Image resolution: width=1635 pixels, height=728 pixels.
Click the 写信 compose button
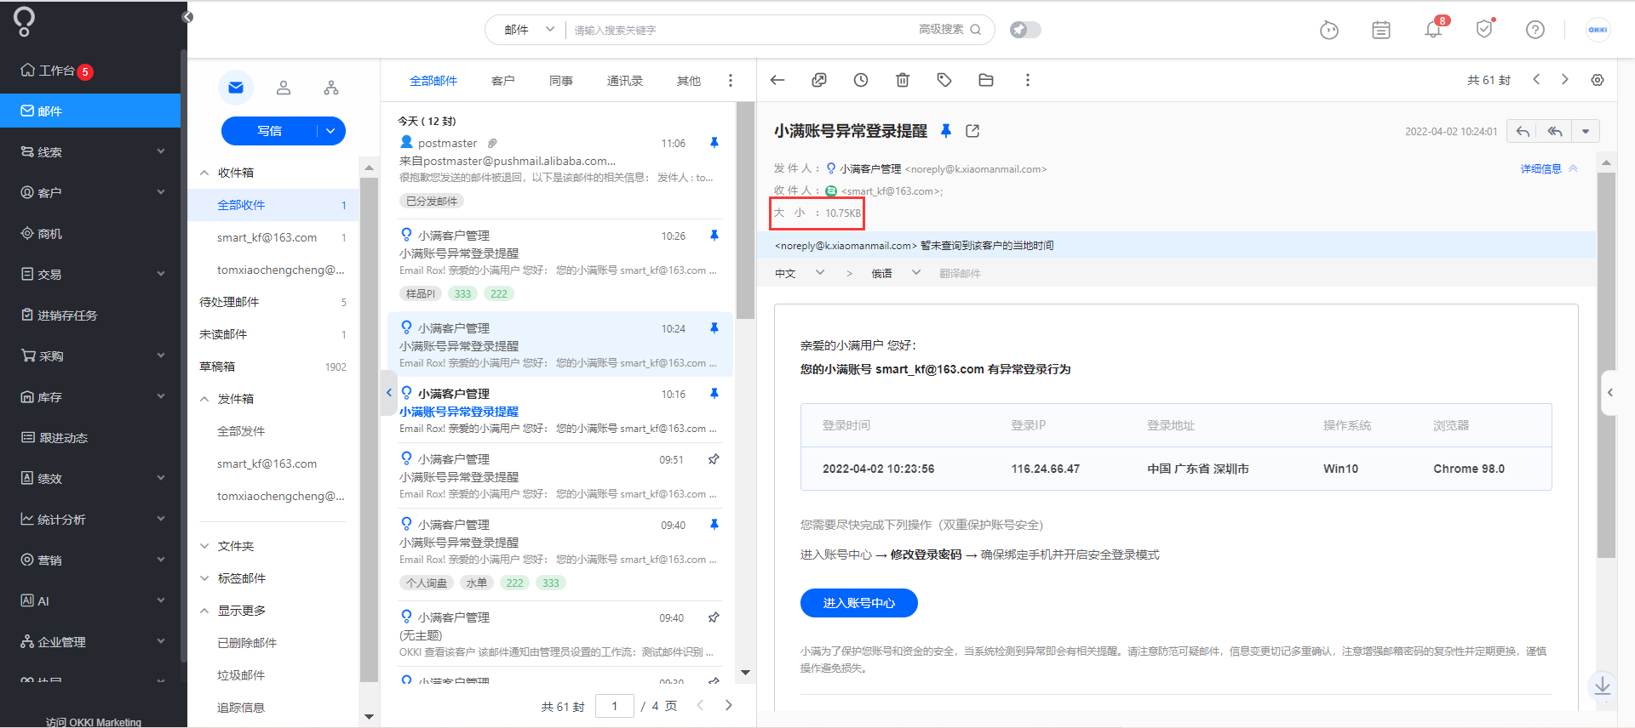[x=269, y=131]
